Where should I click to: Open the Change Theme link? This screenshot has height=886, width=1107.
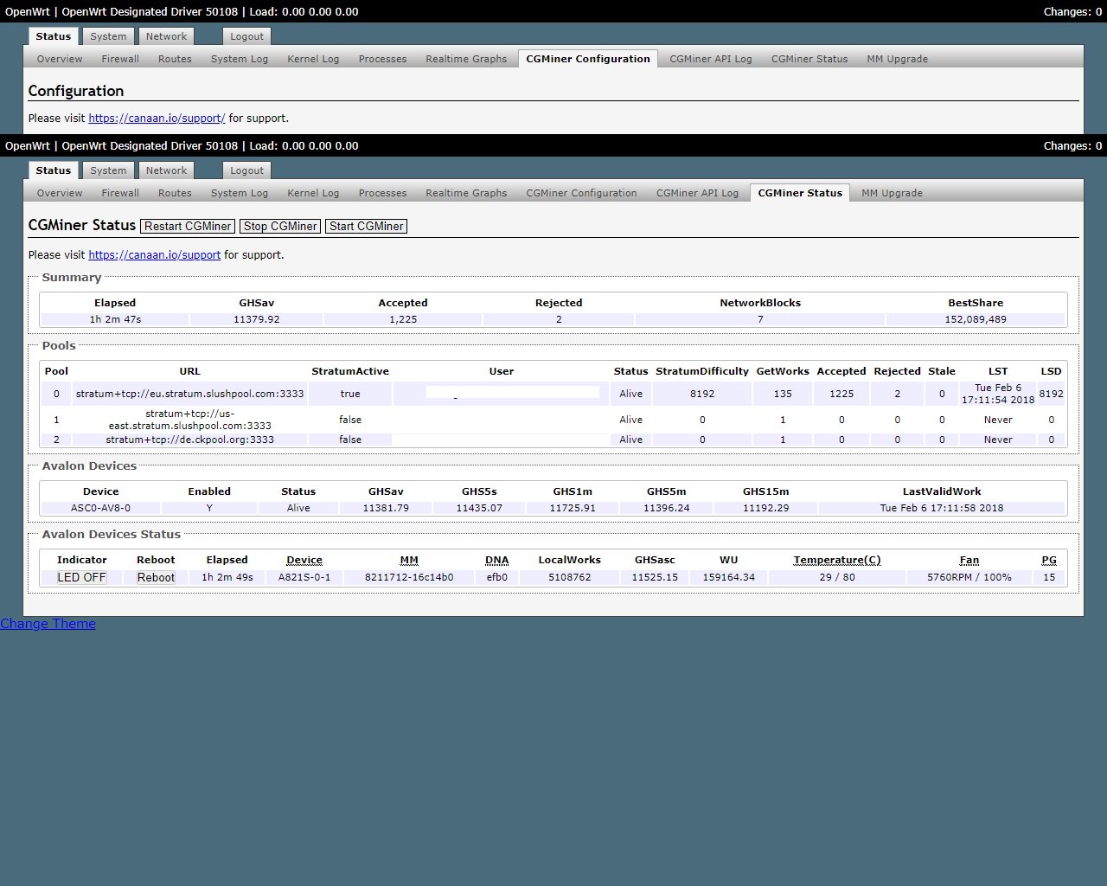[48, 624]
